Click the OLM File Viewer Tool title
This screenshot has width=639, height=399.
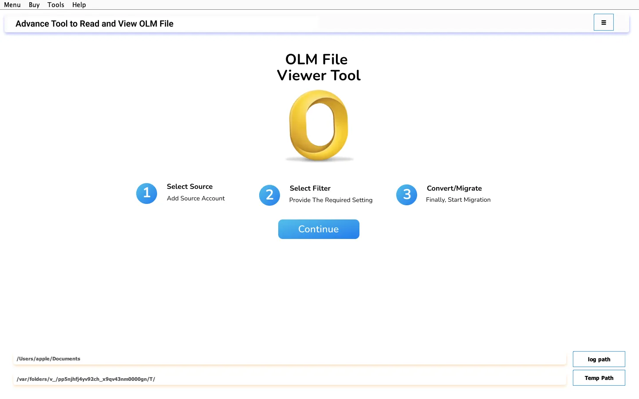pos(318,67)
